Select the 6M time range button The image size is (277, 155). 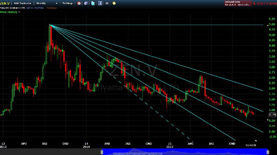pos(130,154)
